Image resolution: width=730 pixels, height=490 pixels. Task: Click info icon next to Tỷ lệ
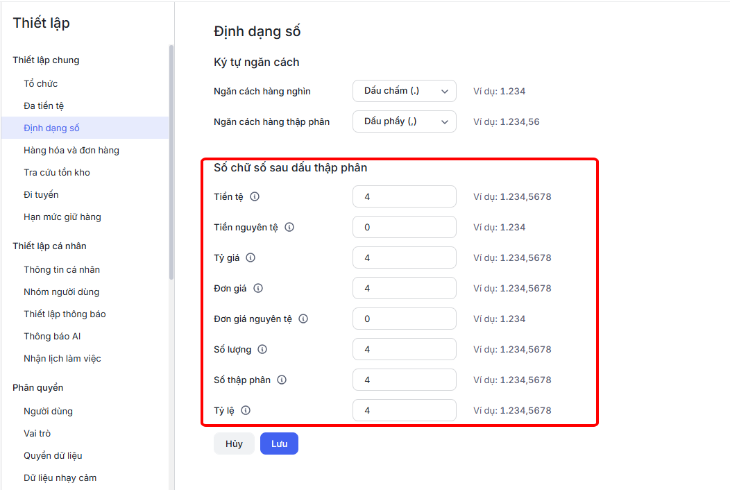[x=246, y=410]
